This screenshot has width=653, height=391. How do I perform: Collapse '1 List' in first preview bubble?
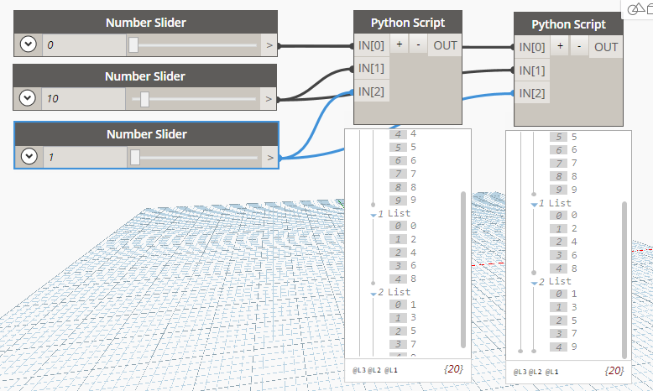[x=374, y=215]
